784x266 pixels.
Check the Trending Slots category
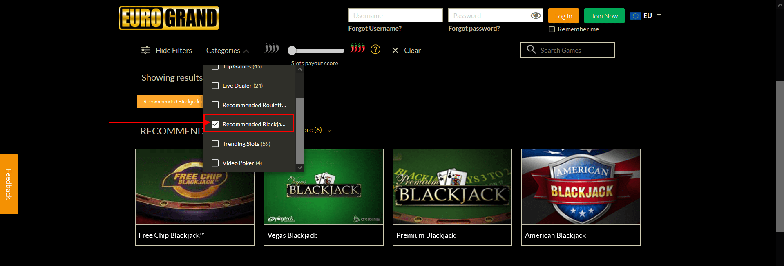[x=215, y=143]
